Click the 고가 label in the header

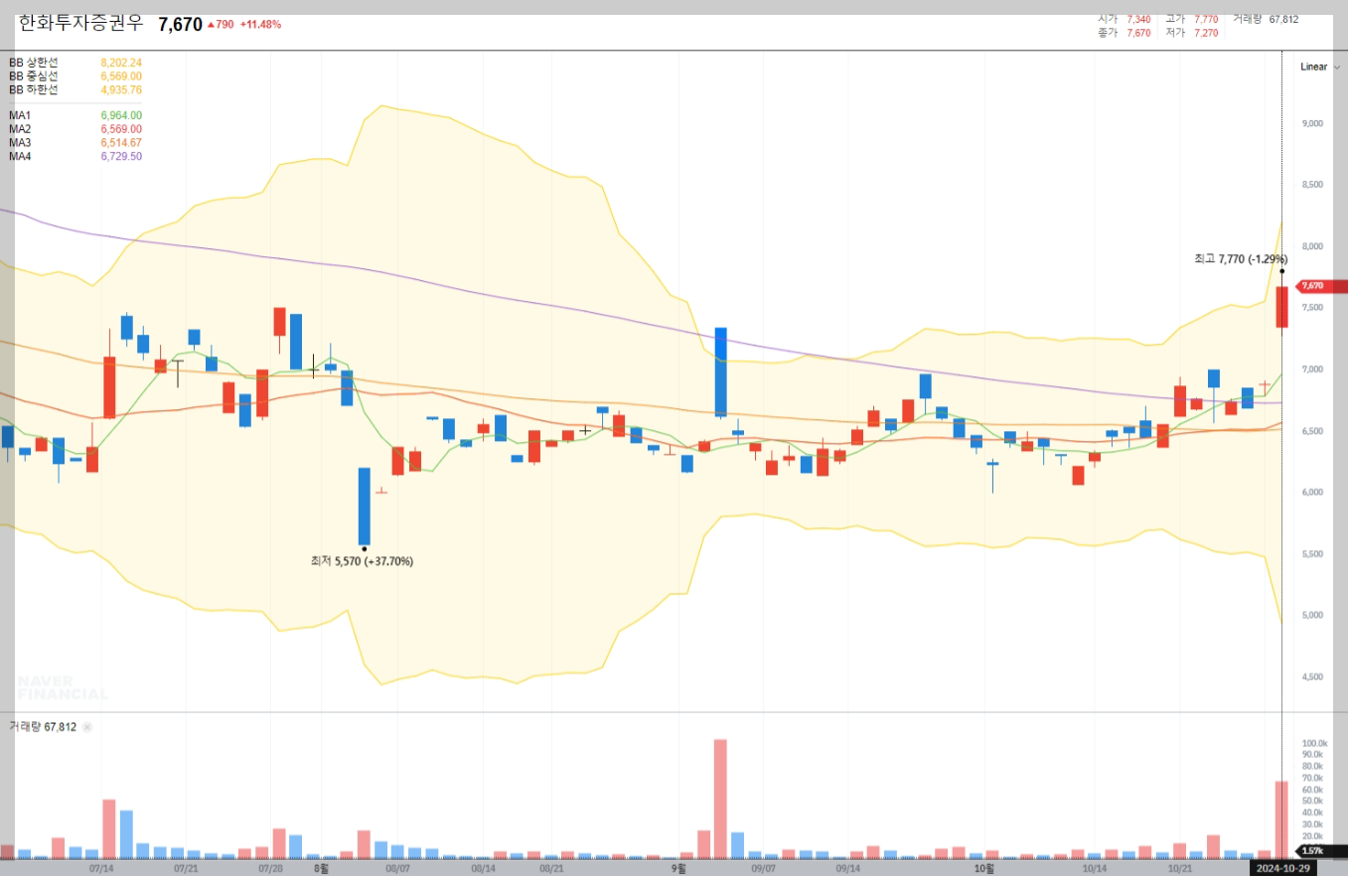[x=1175, y=19]
